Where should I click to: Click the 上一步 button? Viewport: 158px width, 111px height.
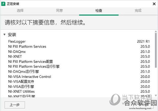(x=15, y=105)
